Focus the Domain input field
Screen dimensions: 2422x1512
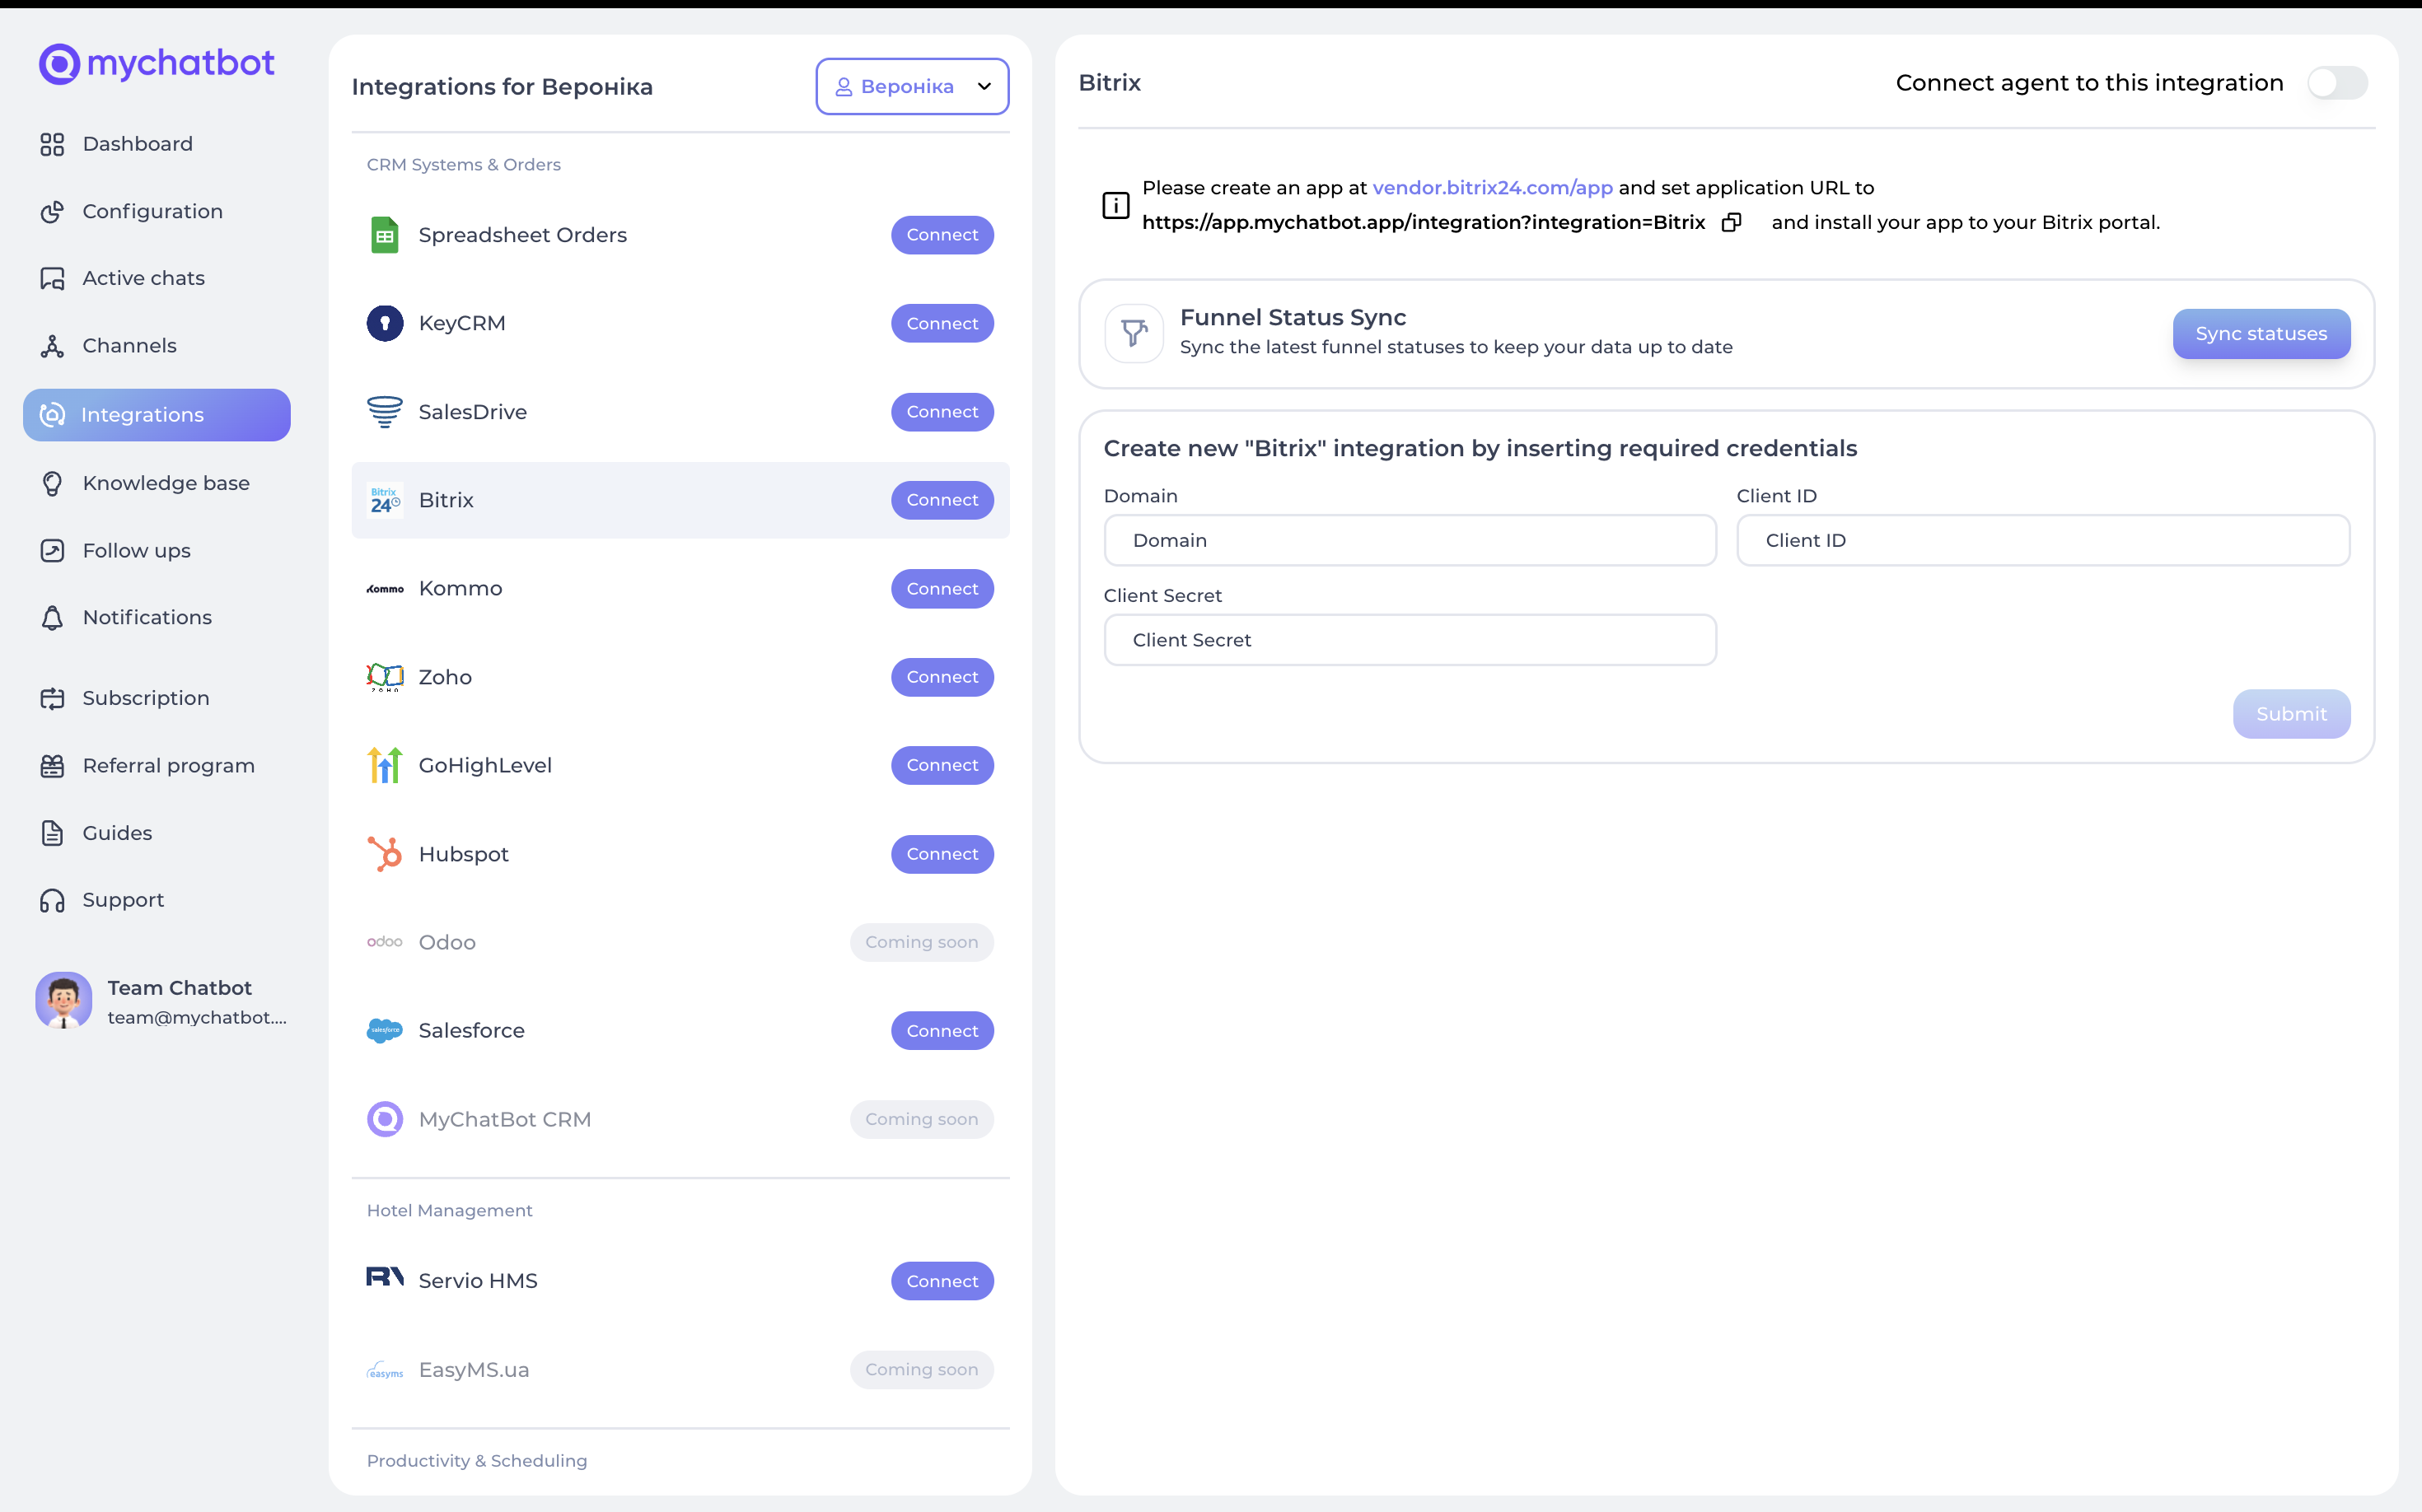pyautogui.click(x=1410, y=540)
